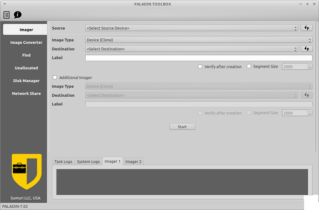Adjust first Segment Size 2000 spinner arrows

click(x=310, y=67)
